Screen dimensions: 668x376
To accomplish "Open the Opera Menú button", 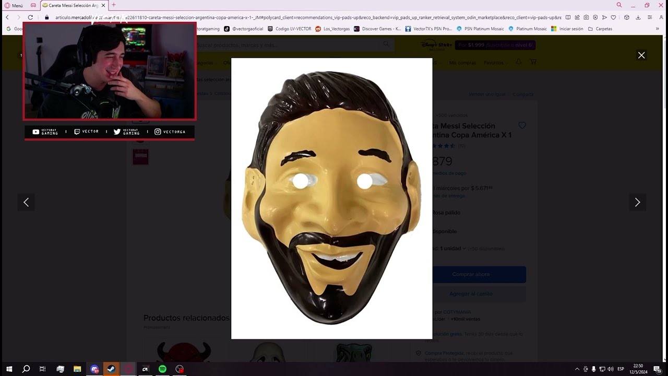I will (x=14, y=5).
